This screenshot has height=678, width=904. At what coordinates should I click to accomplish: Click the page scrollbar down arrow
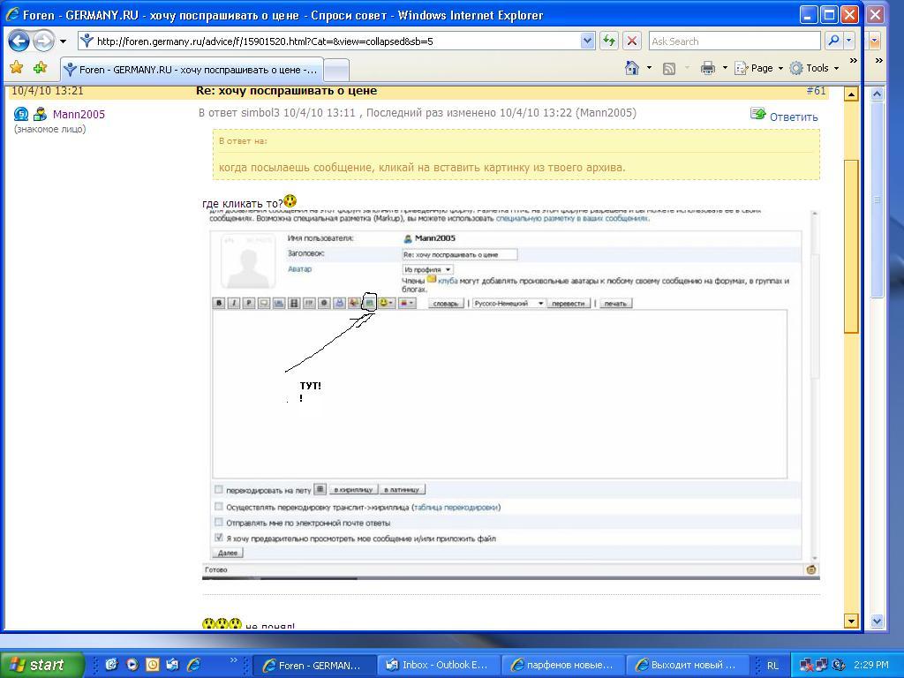[851, 621]
